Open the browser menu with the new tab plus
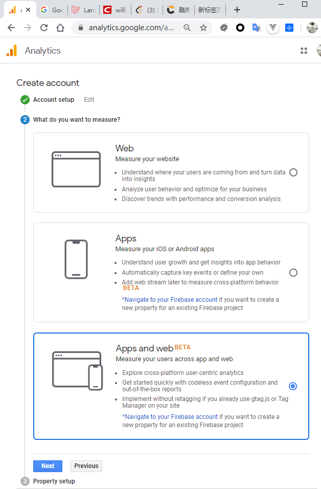Image resolution: width=321 pixels, height=489 pixels. [x=237, y=10]
